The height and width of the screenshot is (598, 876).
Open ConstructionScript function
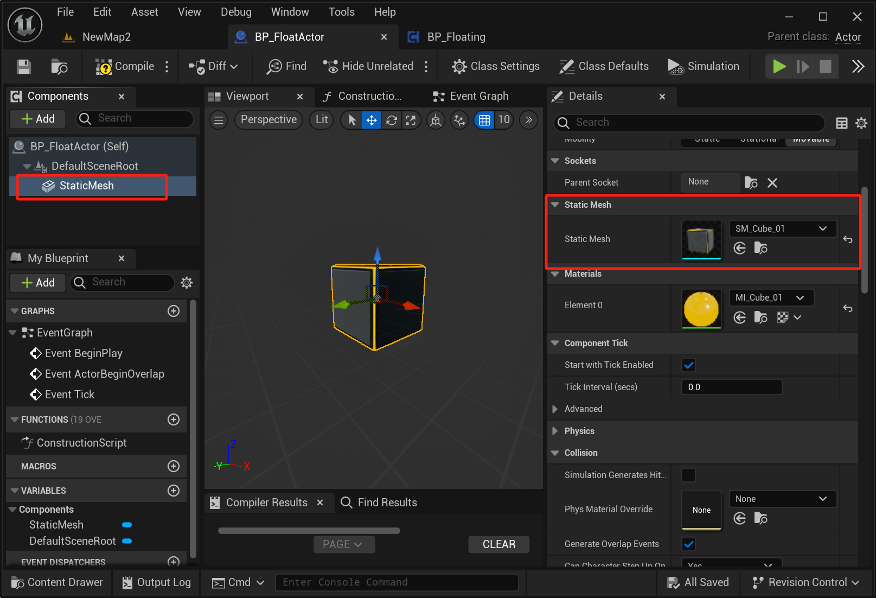pyautogui.click(x=74, y=443)
